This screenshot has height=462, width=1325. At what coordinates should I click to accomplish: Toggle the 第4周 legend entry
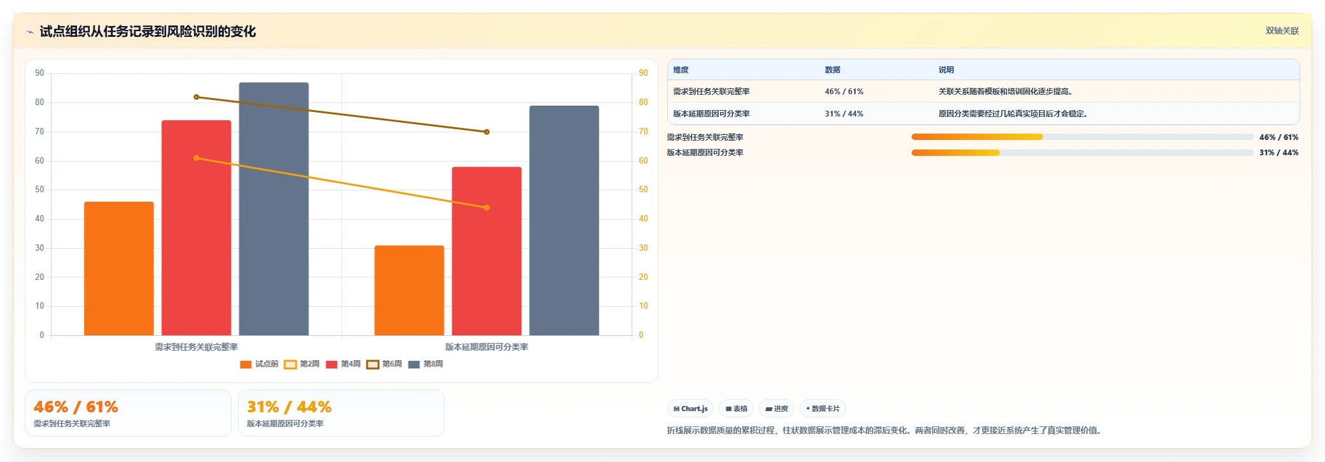[x=343, y=364]
